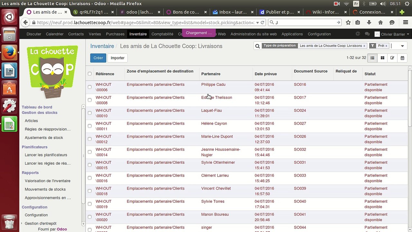
Task: Open the Files manager in the dock
Action: pyautogui.click(x=10, y=34)
